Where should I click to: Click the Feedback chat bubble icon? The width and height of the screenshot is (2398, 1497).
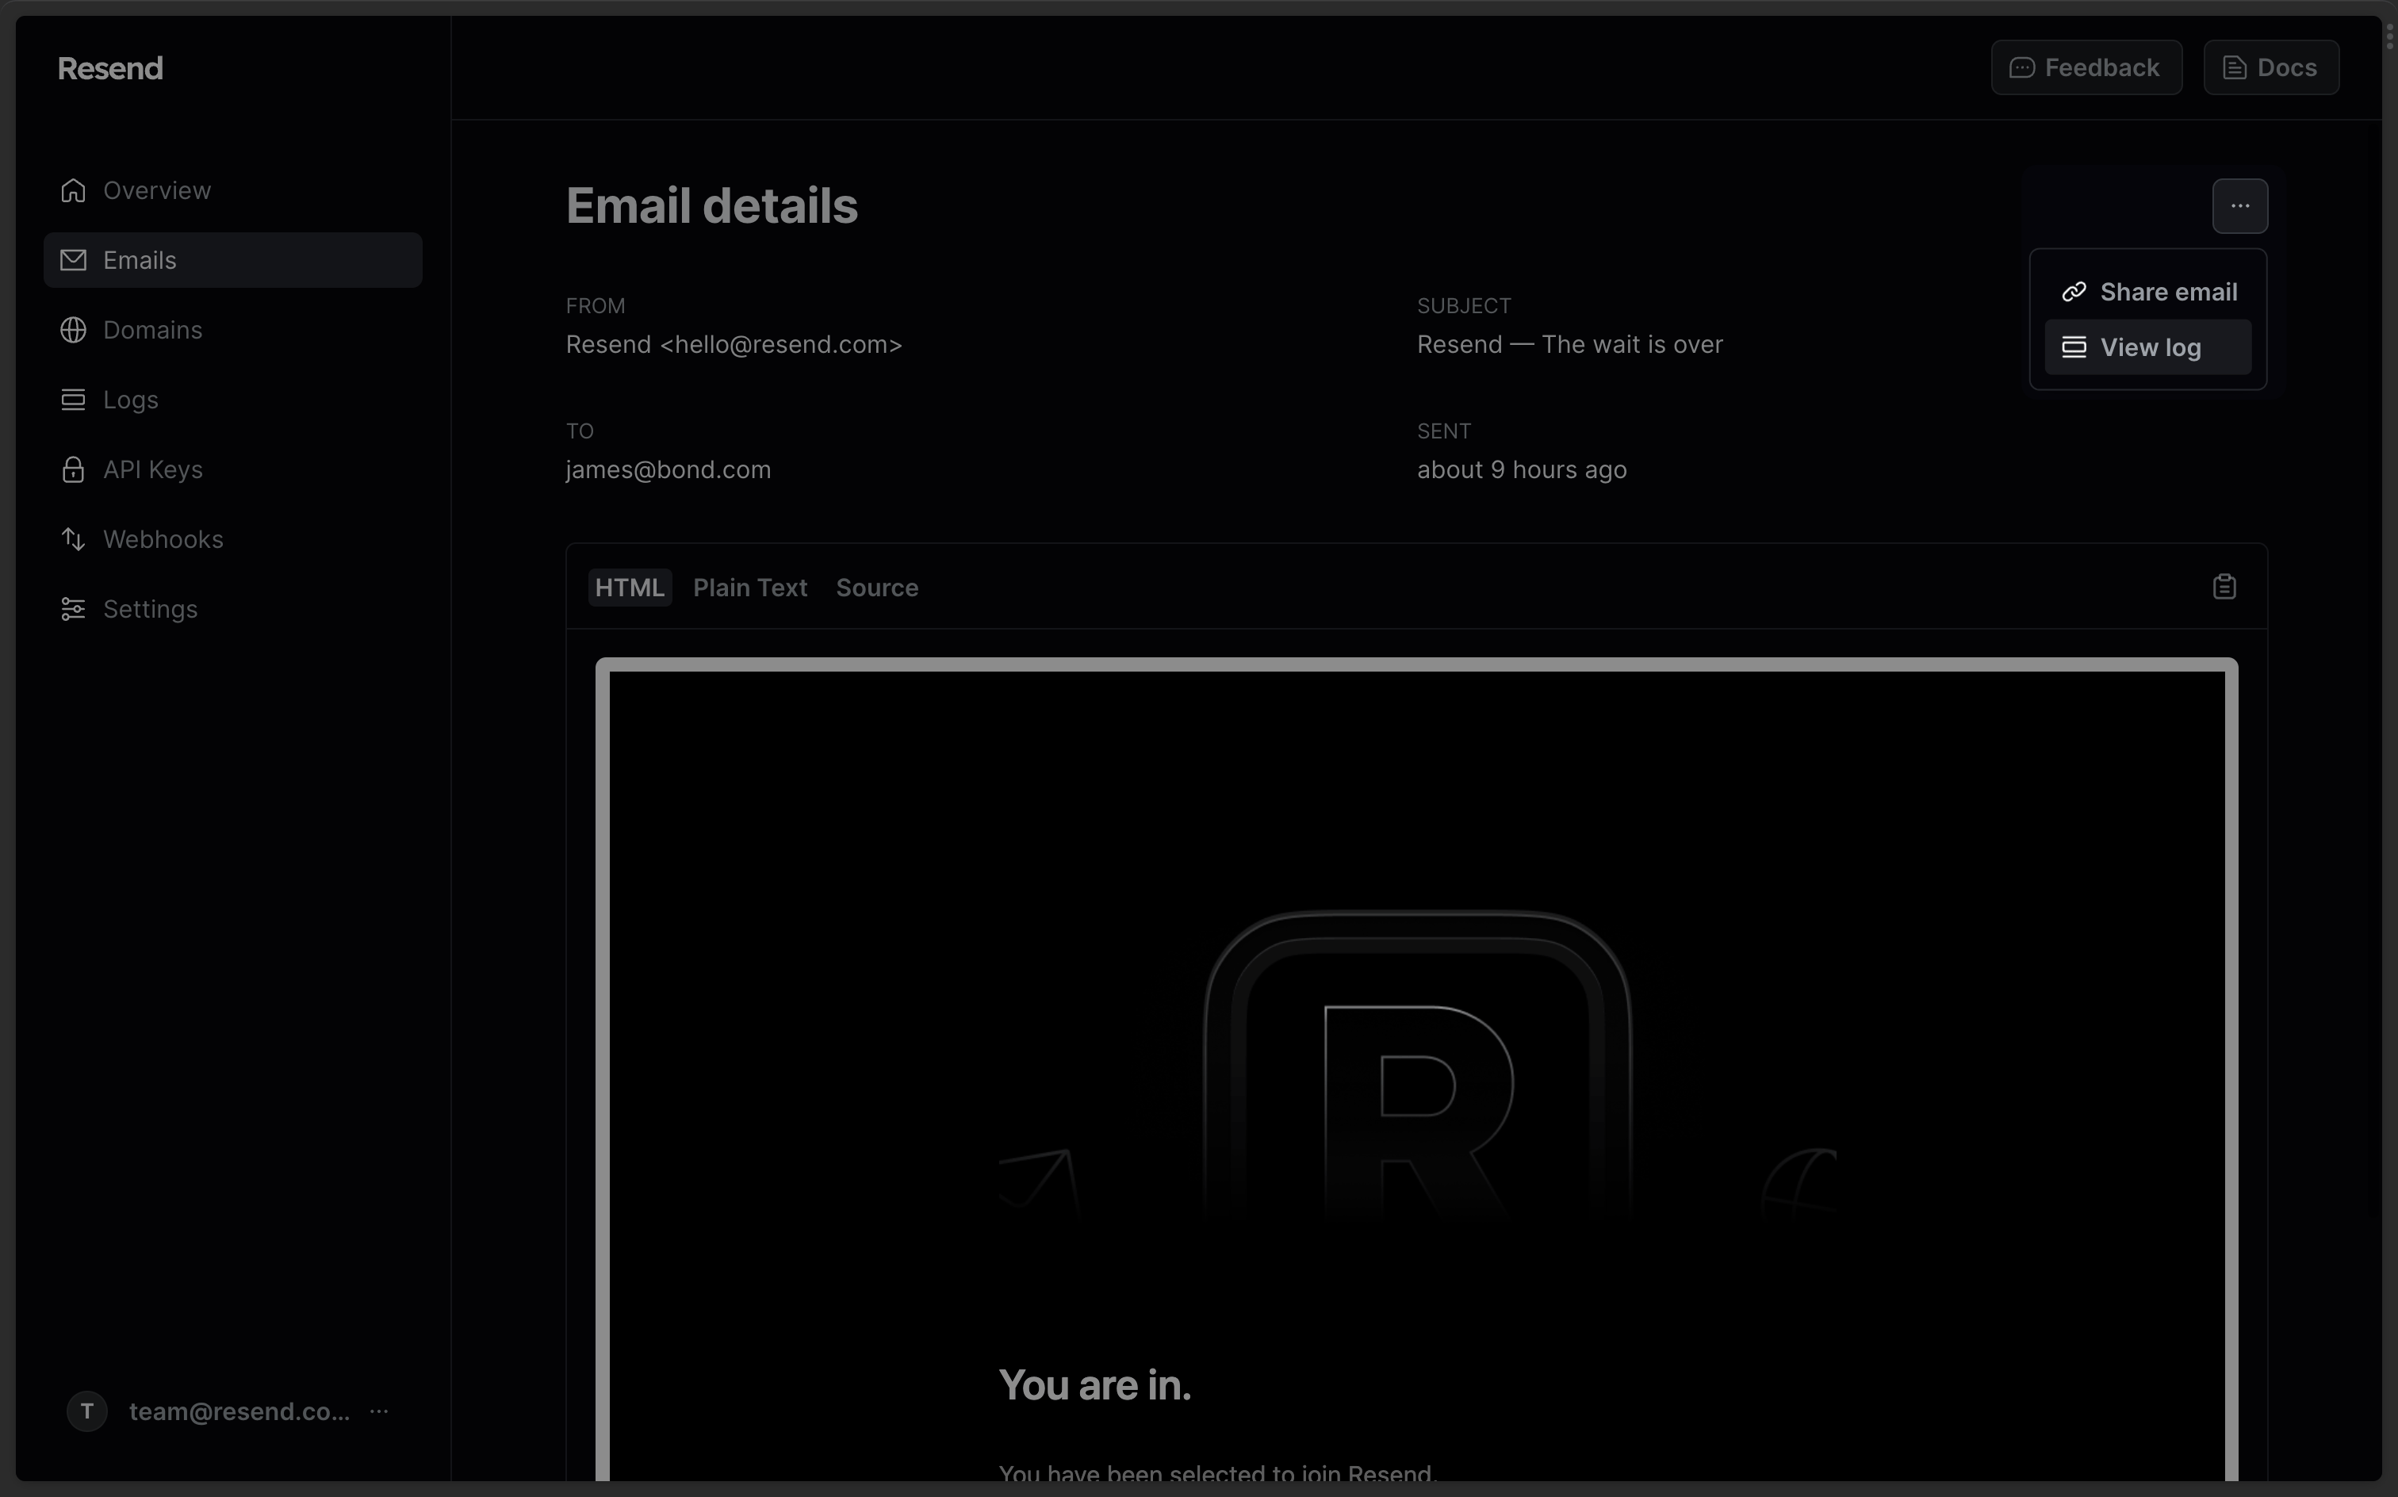[2022, 67]
